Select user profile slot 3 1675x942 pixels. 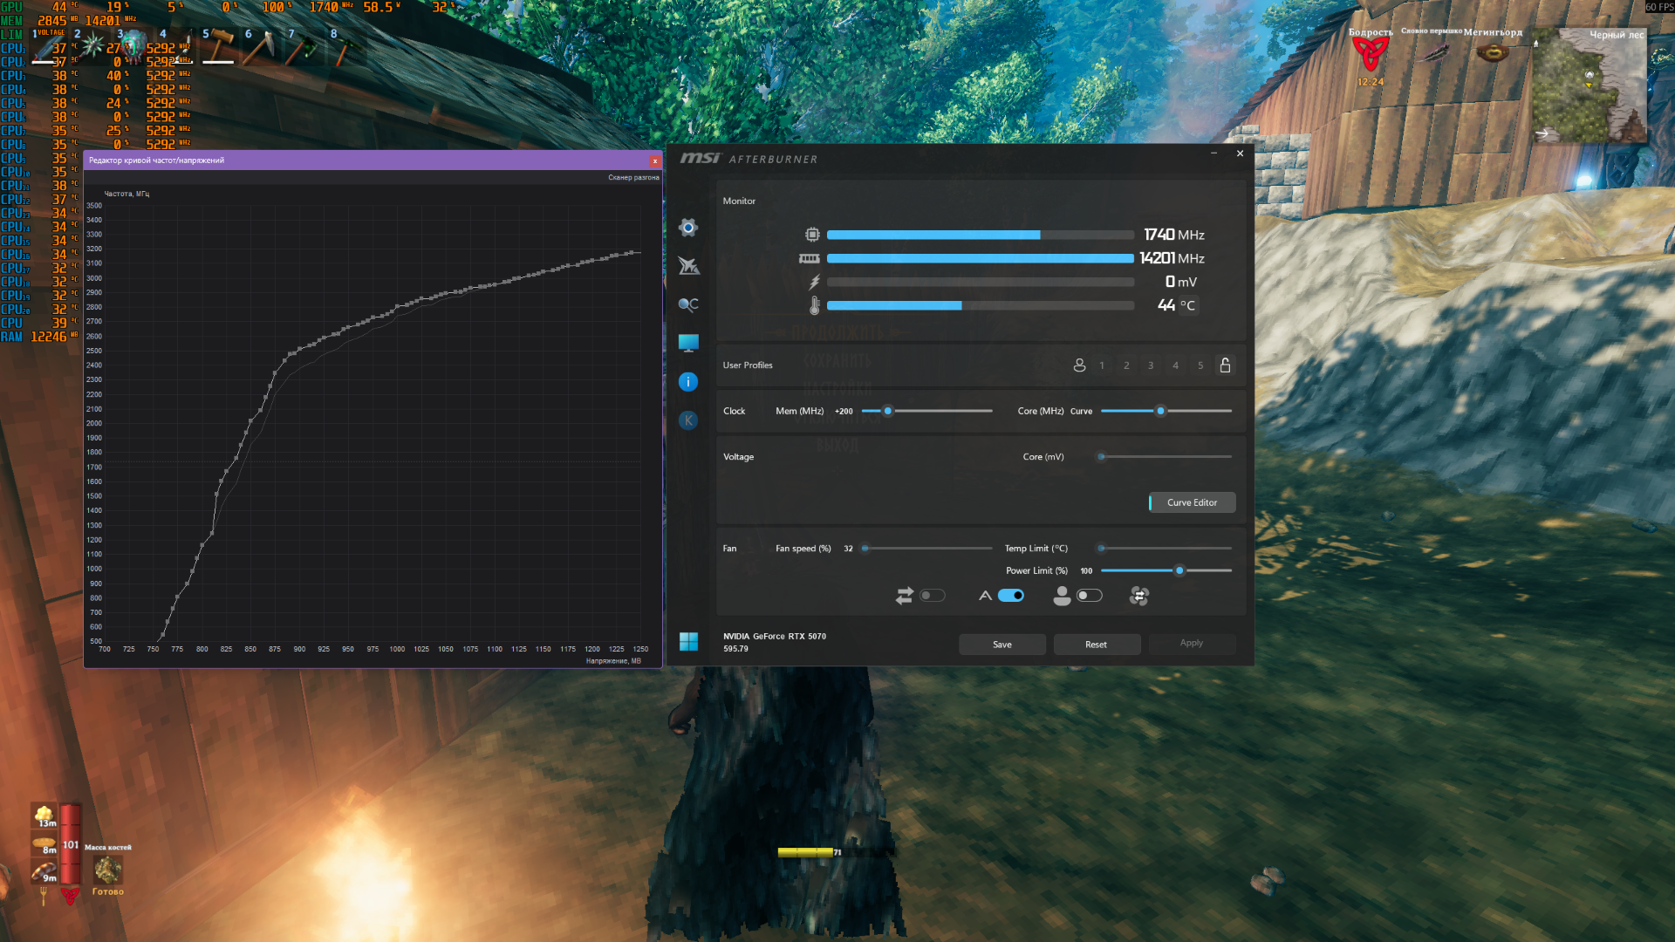tap(1151, 365)
